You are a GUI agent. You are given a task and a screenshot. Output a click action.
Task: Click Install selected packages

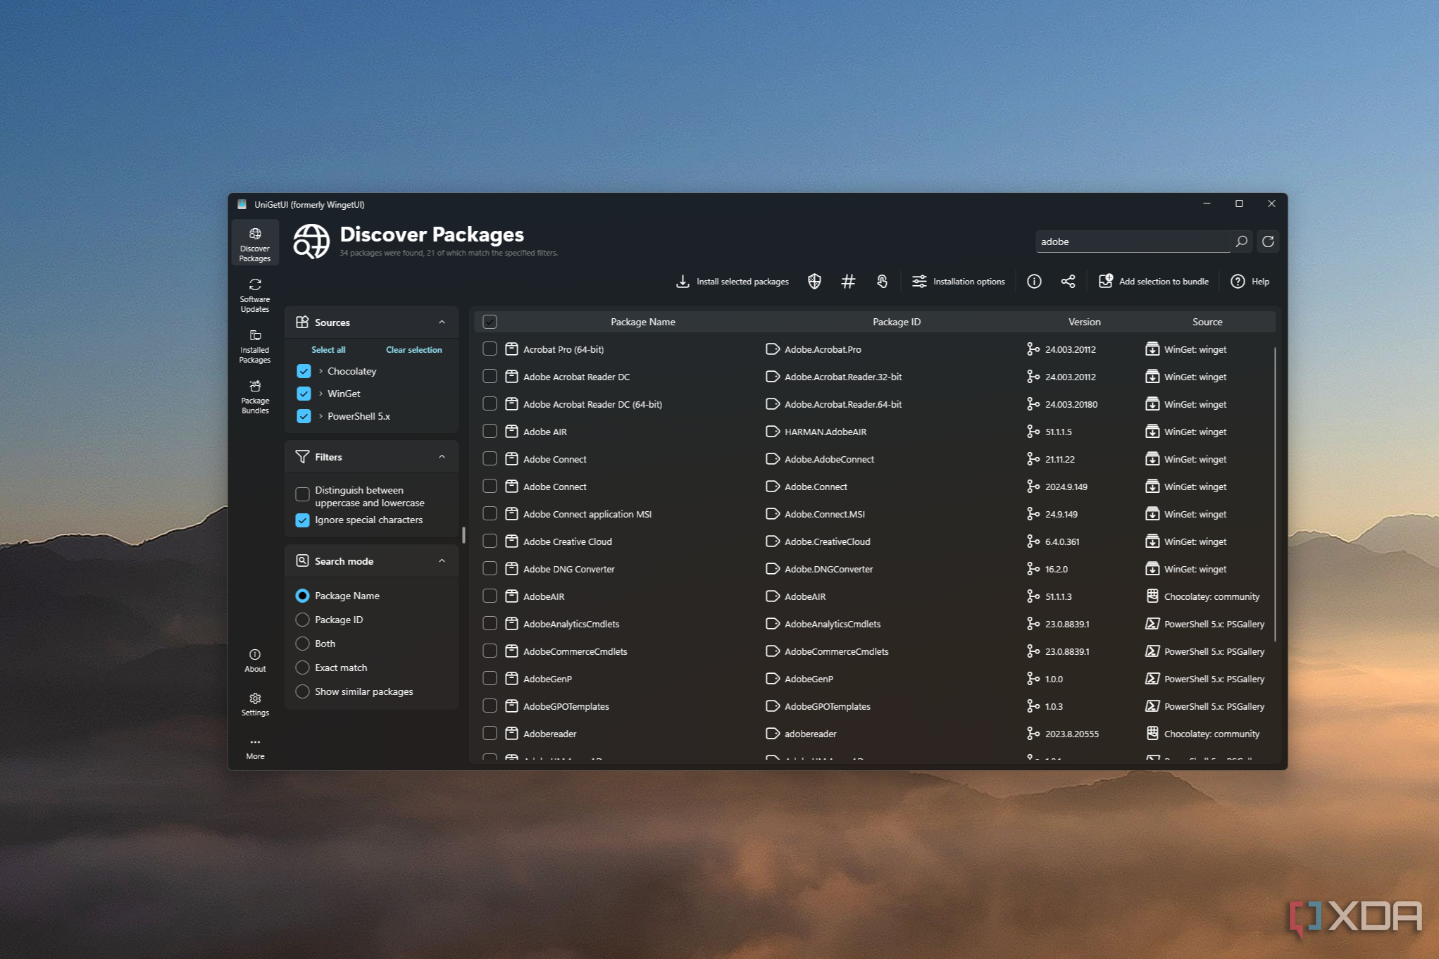click(x=732, y=282)
